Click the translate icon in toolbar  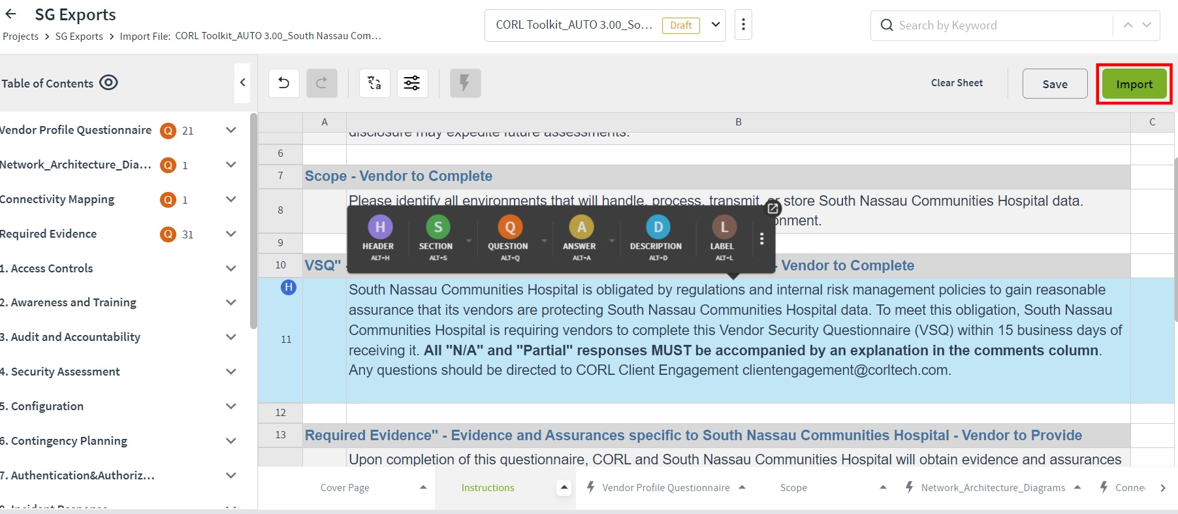[374, 83]
